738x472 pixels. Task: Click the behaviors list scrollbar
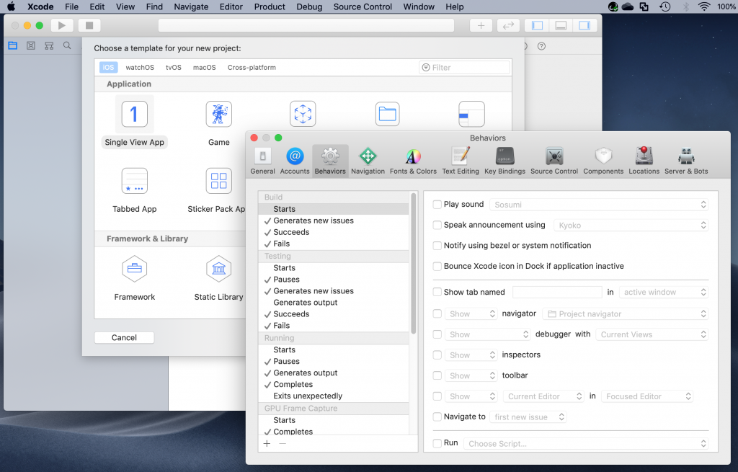(414, 264)
